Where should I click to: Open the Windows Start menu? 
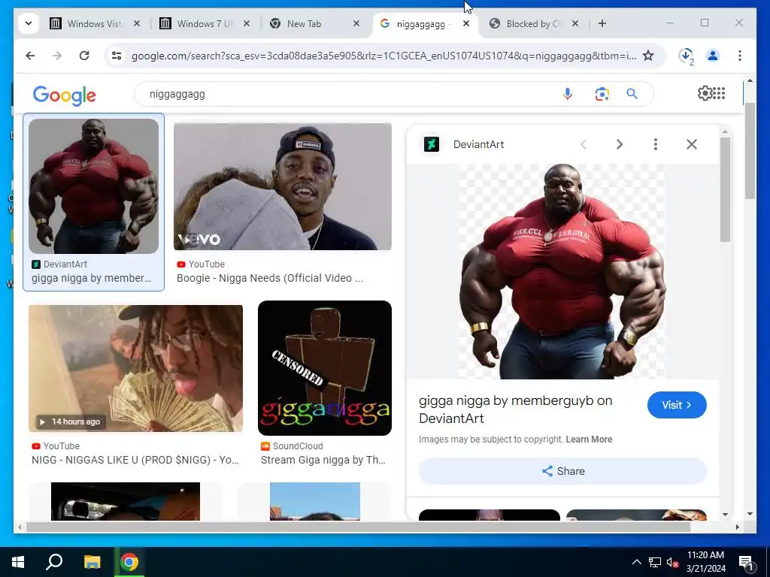click(x=18, y=562)
